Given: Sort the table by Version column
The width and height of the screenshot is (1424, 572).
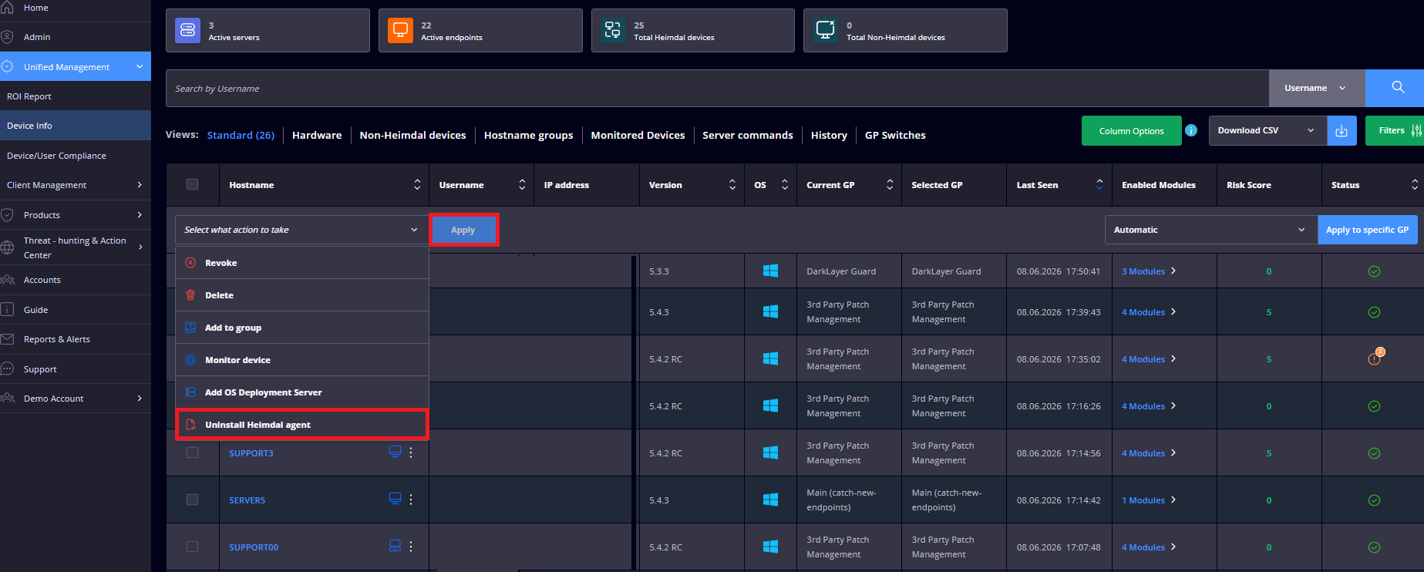Looking at the screenshot, I should (x=732, y=184).
